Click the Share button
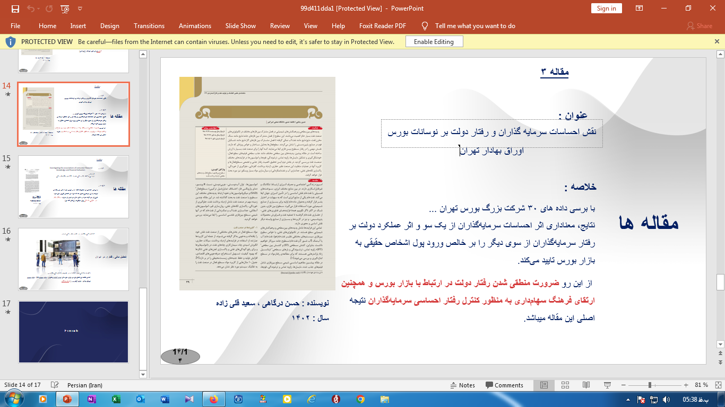This screenshot has height=407, width=725. [699, 26]
